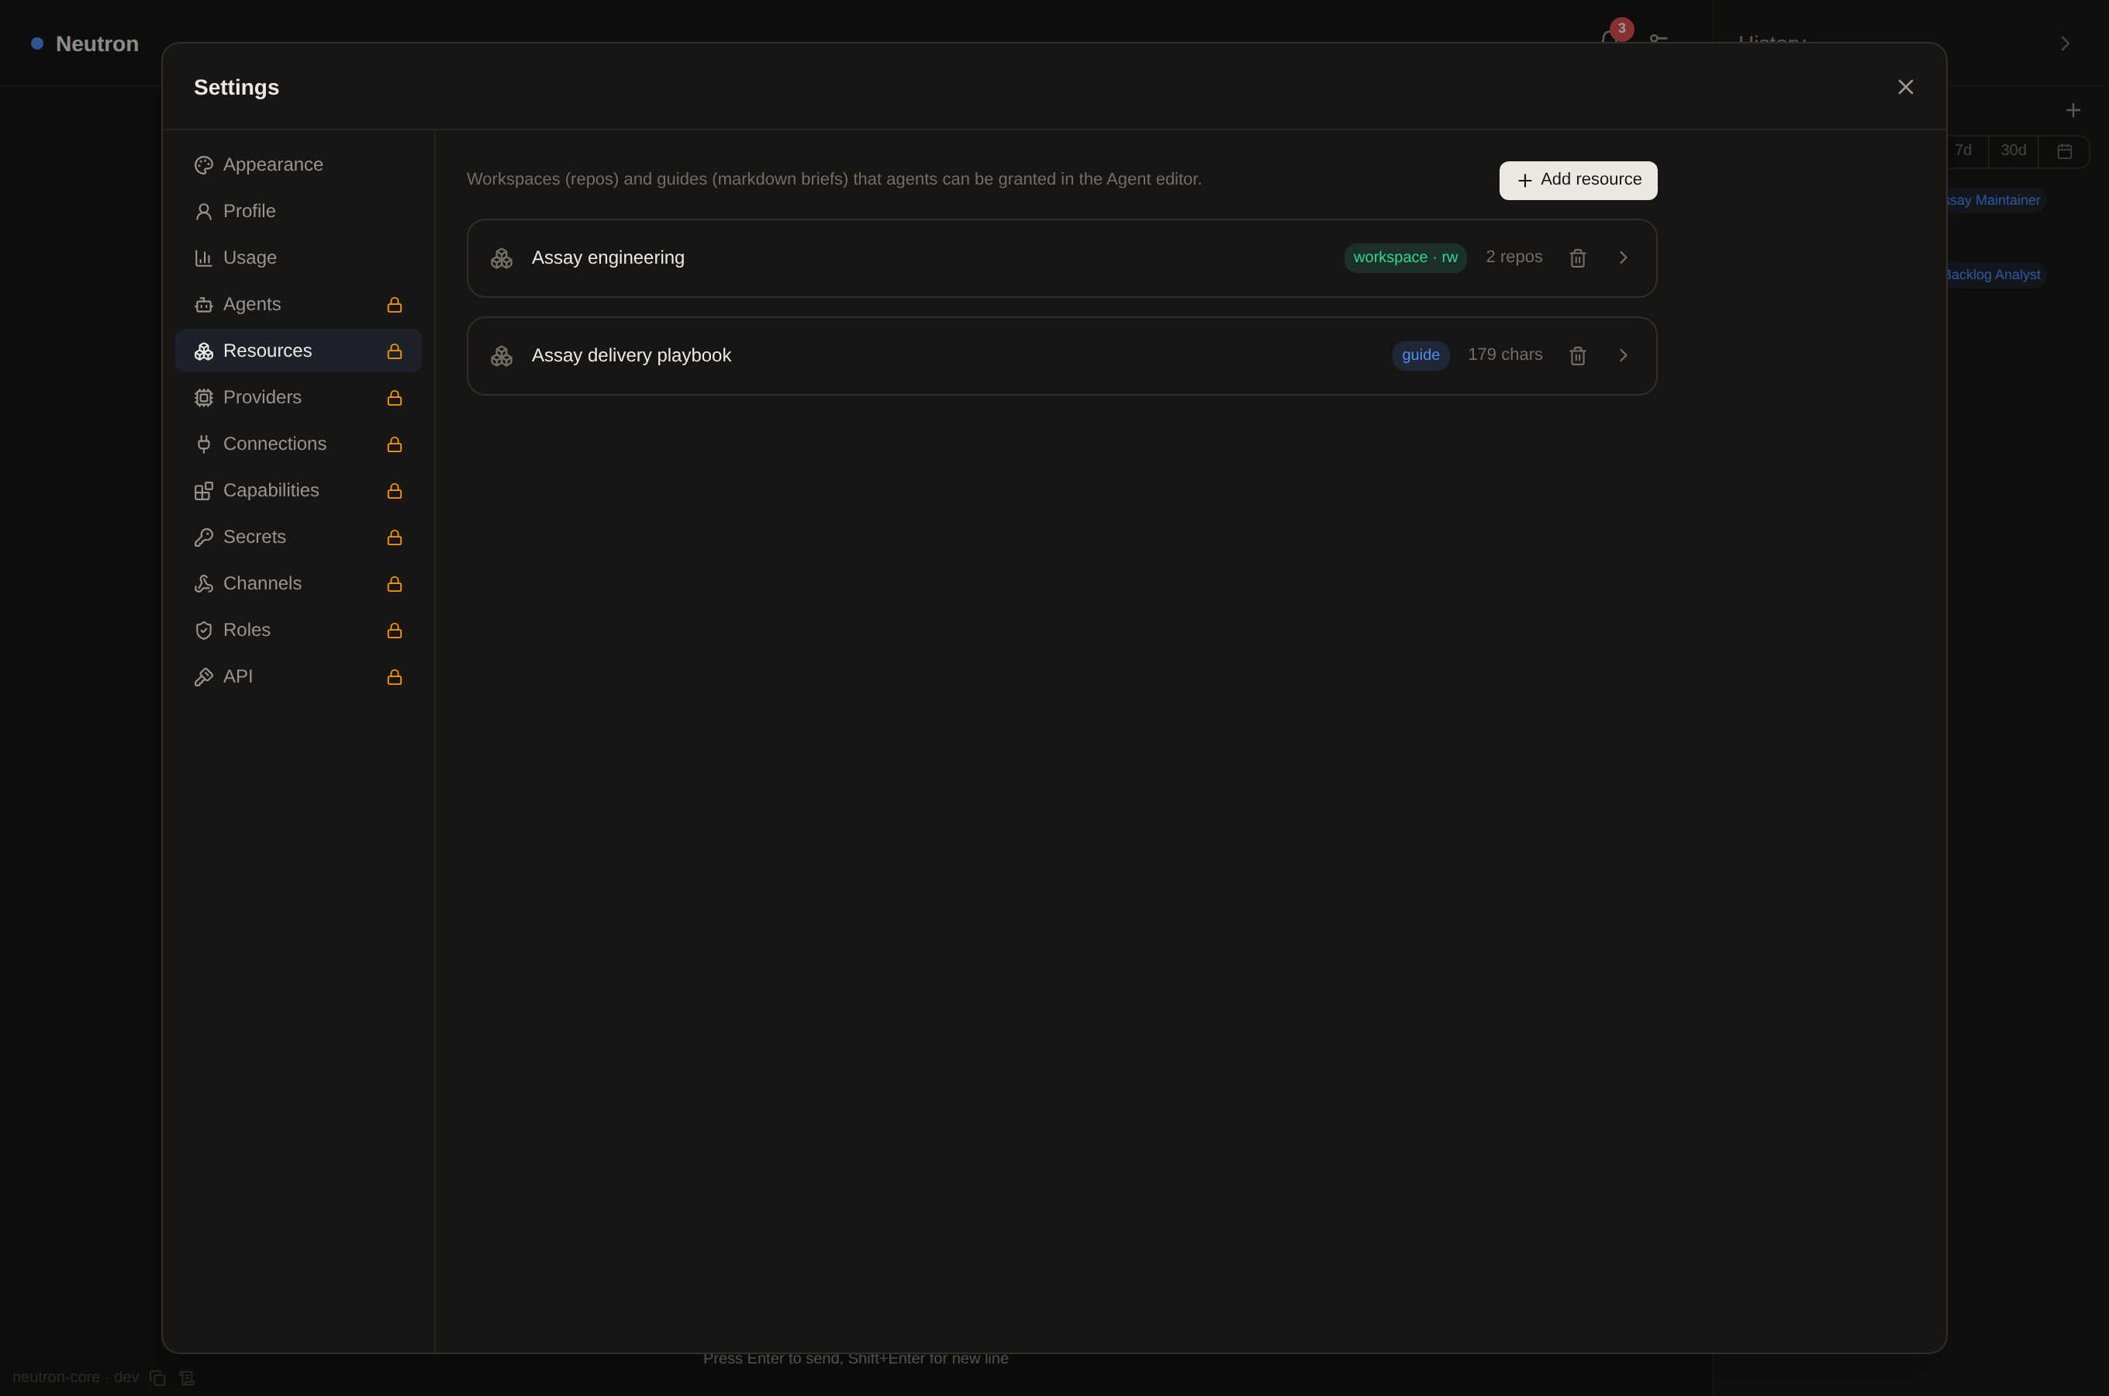Open the Roles settings section

coord(298,630)
